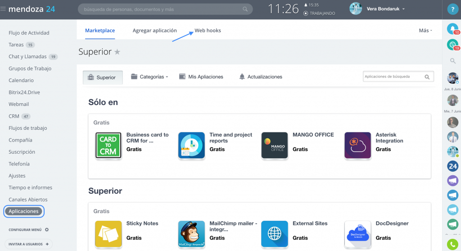Viewport: 461px width, 251px height.
Task: Focus the top global search field
Action: [165, 9]
